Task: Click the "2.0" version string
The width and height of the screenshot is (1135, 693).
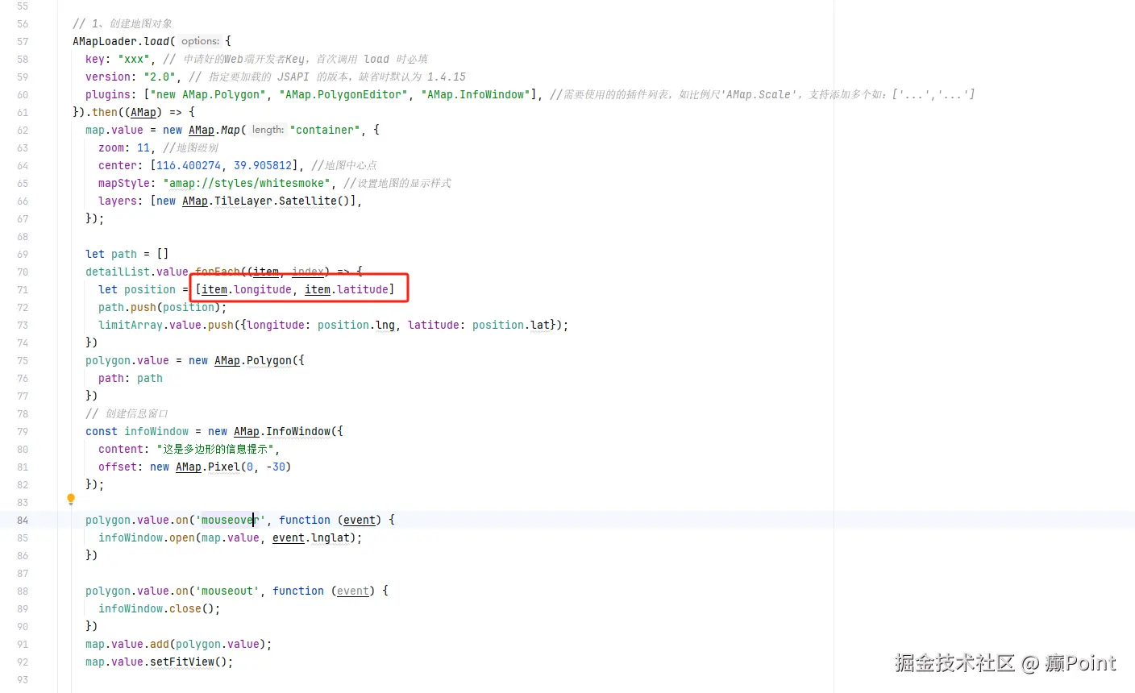Action: pyautogui.click(x=160, y=77)
